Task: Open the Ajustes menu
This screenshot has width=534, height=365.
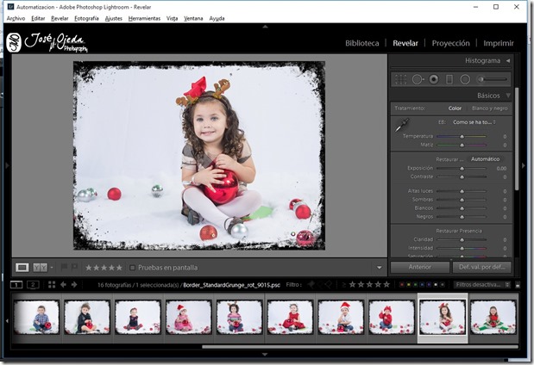Action: [113, 18]
